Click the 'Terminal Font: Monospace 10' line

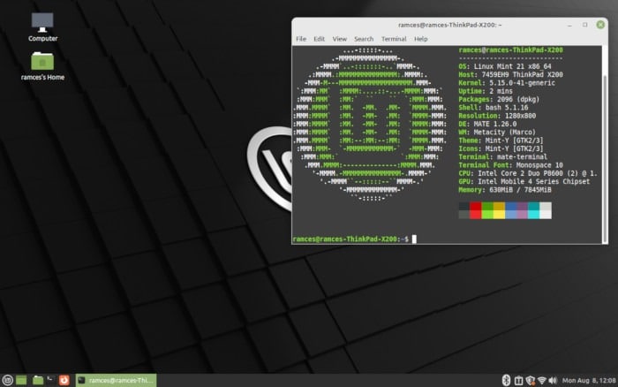(511, 165)
